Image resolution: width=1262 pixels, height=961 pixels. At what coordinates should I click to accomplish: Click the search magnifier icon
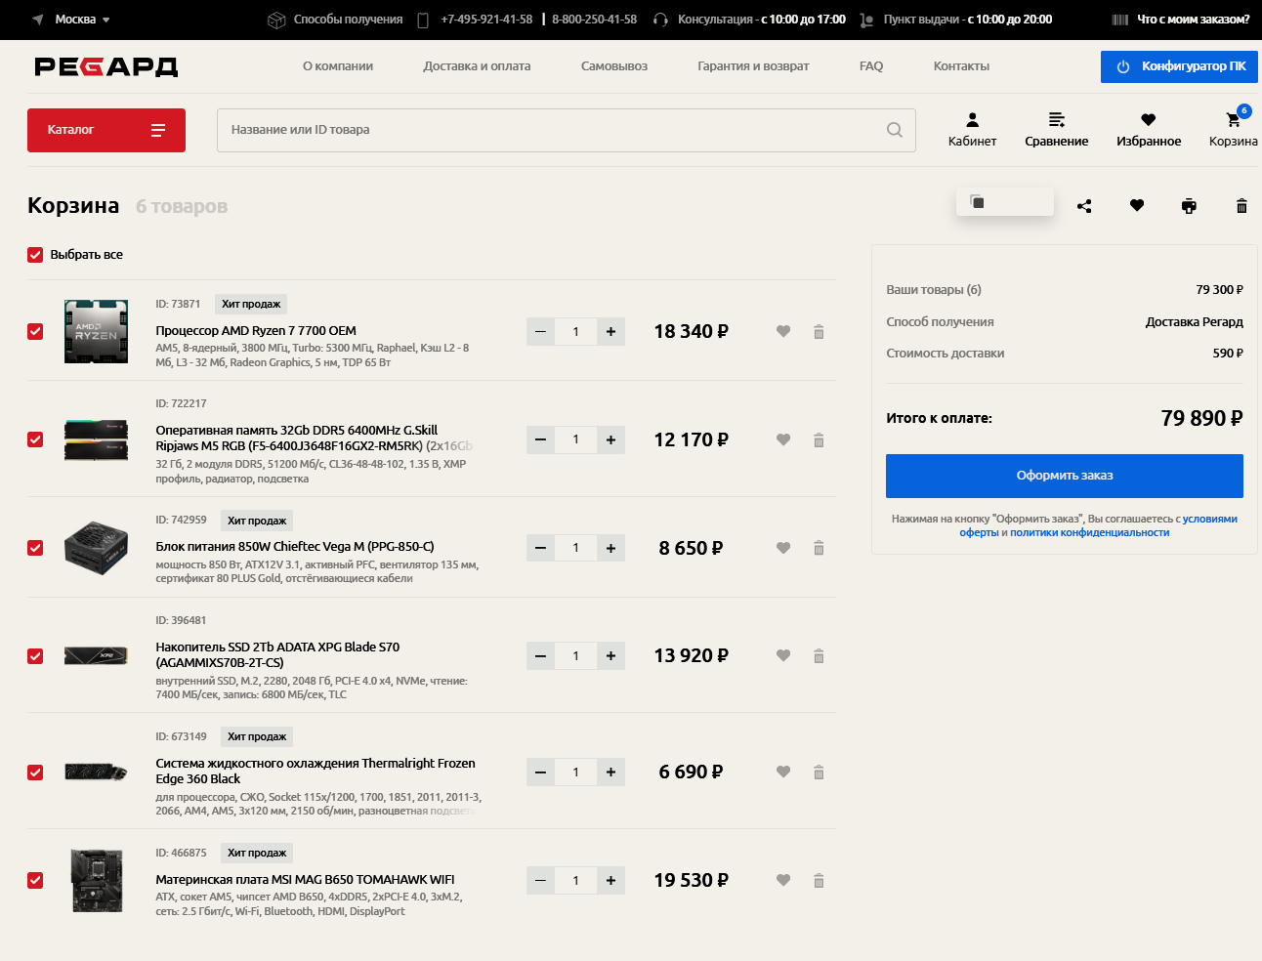tap(894, 130)
